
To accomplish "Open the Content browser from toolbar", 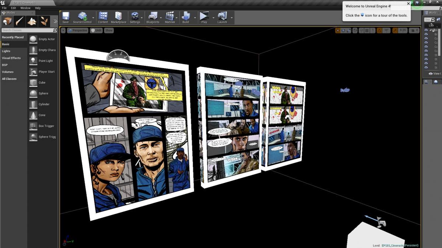I will click(103, 17).
